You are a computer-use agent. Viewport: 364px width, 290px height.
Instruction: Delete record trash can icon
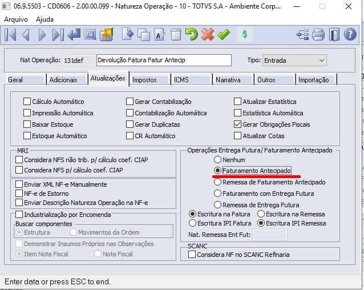coord(176,34)
